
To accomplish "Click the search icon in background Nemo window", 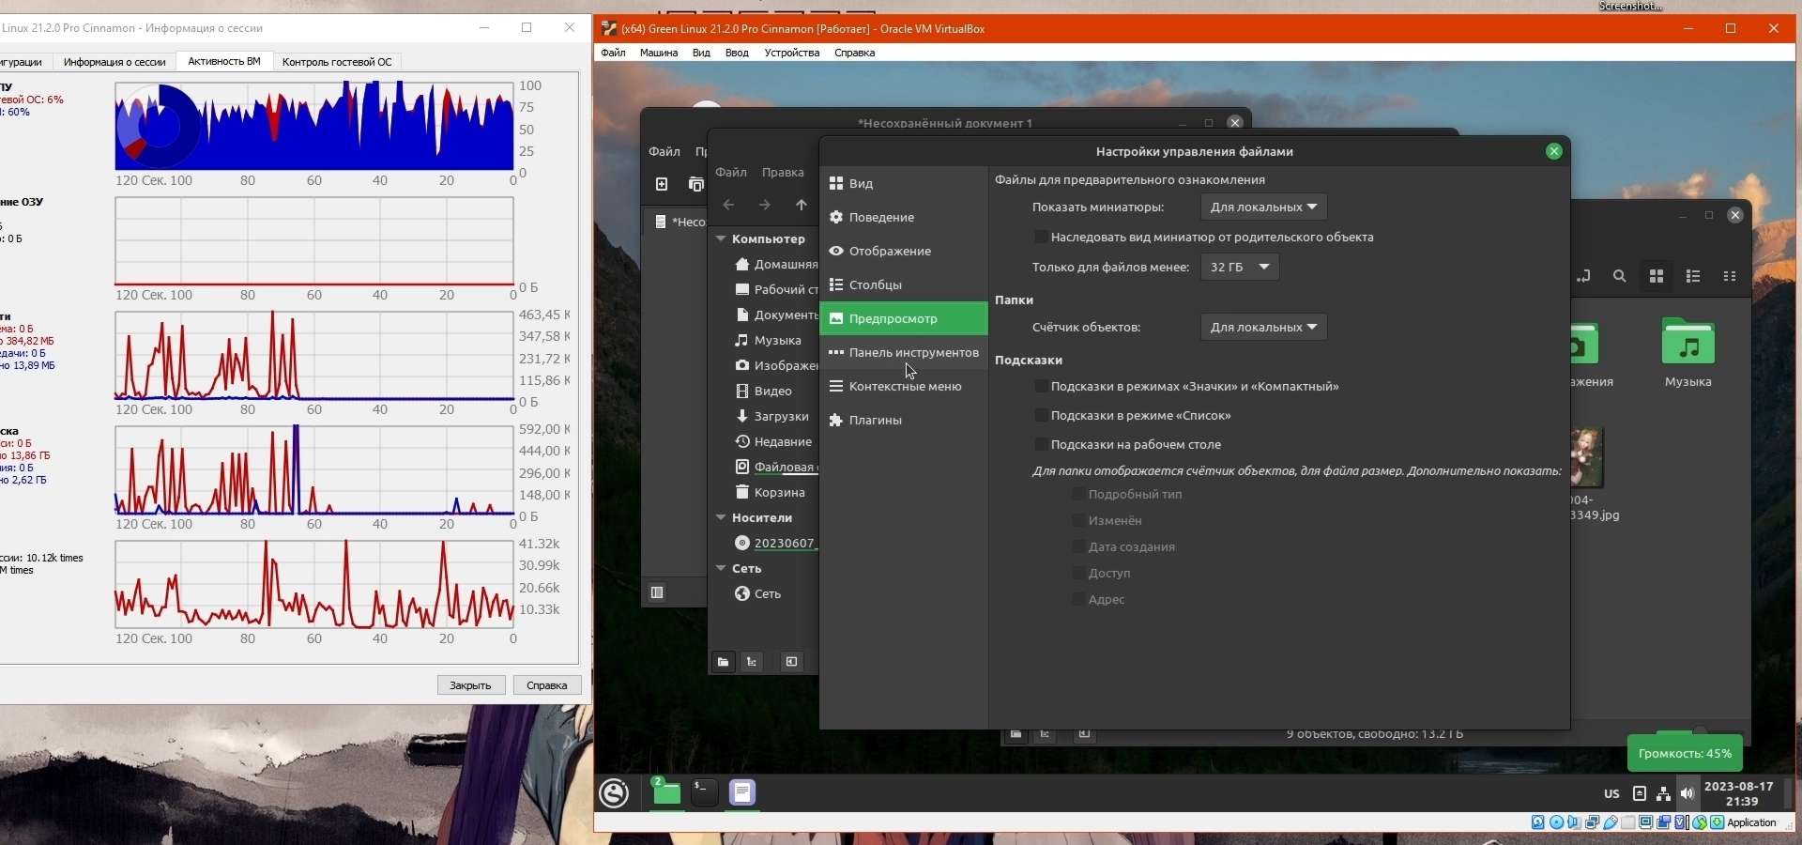I will pyautogui.click(x=1620, y=276).
